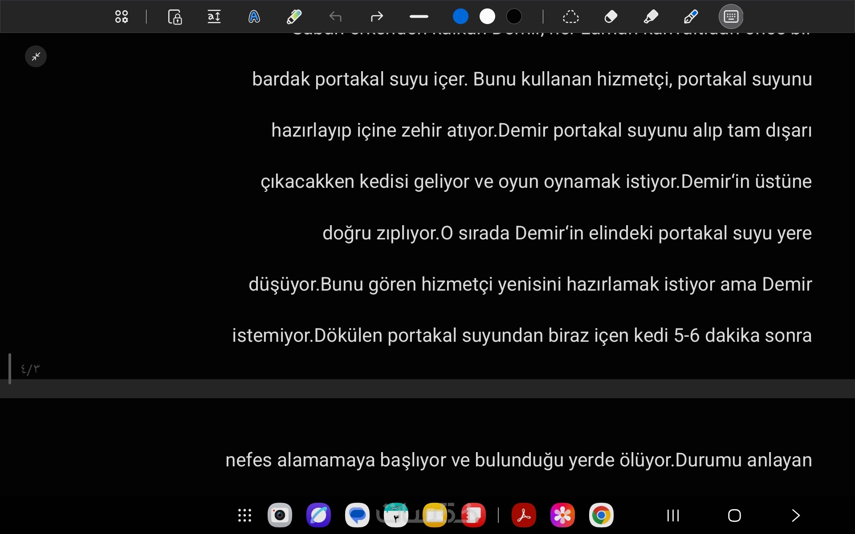Click the undo arrow

point(335,17)
